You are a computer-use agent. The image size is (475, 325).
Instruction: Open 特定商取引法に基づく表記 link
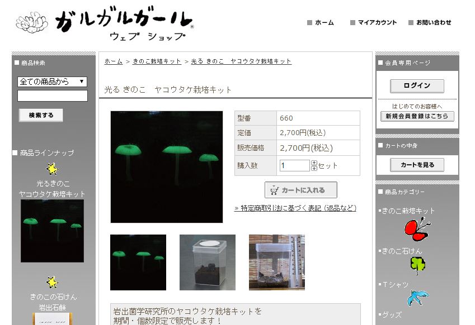[295, 208]
